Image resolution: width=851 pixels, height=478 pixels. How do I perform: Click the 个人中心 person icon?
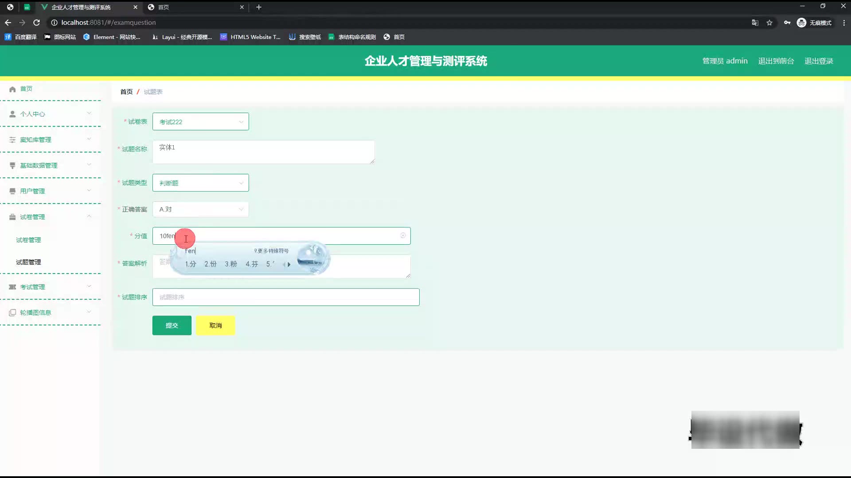(x=12, y=114)
